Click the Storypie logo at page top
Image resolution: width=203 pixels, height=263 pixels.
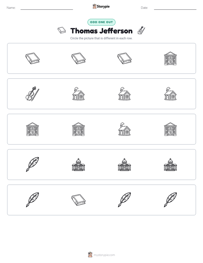101,6
